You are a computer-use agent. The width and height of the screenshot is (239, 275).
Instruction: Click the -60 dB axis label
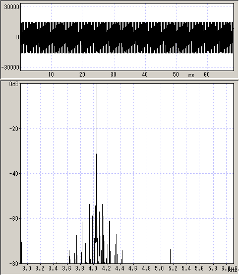point(14,219)
